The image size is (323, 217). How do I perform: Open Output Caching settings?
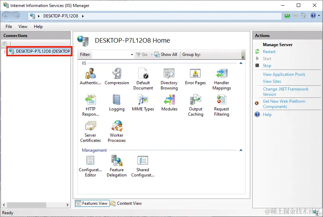(196, 105)
